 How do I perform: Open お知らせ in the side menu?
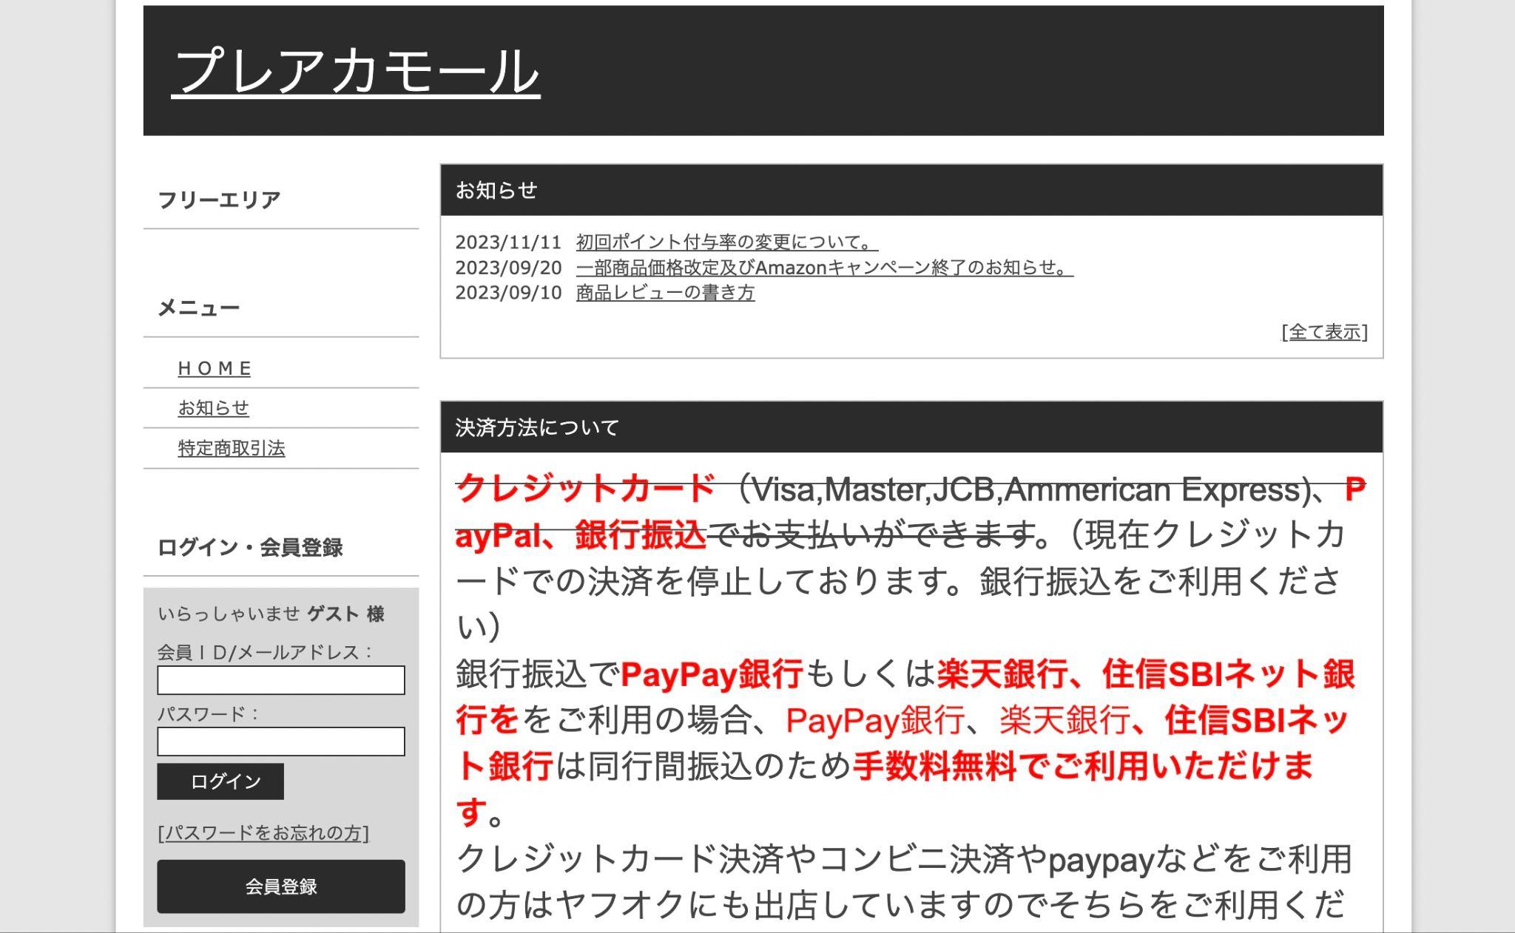pos(213,408)
